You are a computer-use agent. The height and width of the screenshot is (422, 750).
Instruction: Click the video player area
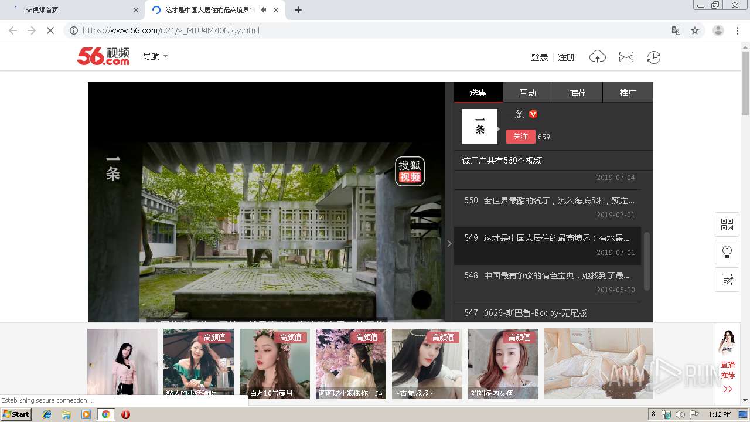click(267, 202)
